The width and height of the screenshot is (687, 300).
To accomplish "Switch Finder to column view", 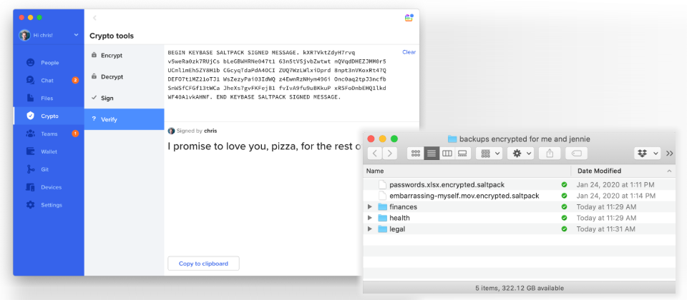I will (447, 153).
